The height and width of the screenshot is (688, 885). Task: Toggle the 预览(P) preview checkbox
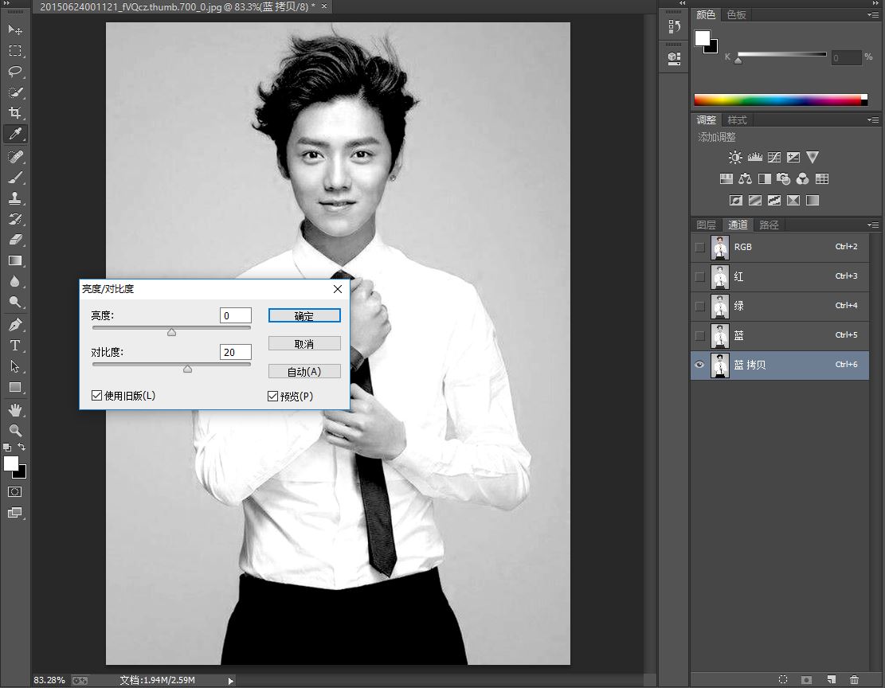273,396
